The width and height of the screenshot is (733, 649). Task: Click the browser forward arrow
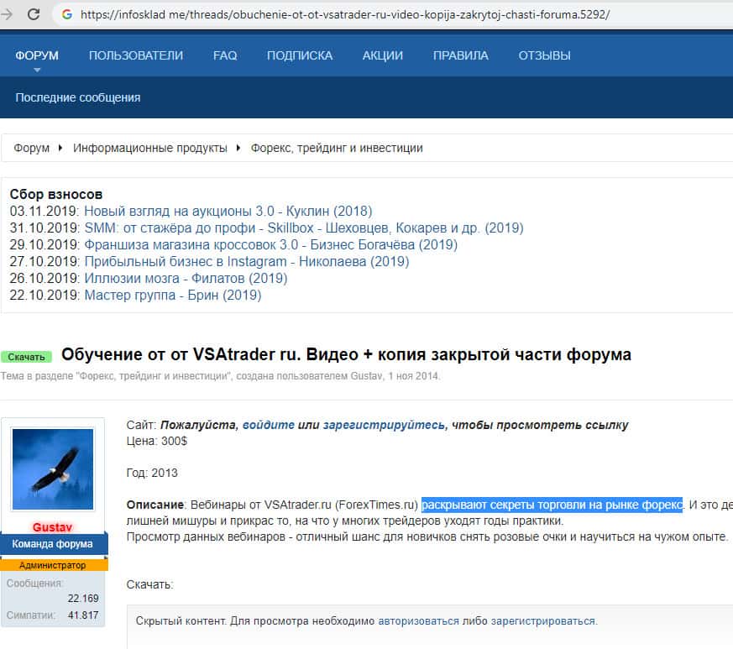coord(6,14)
